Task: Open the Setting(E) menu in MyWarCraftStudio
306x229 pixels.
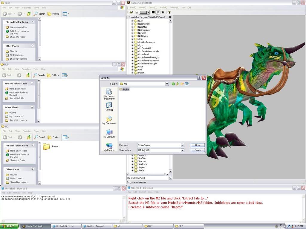Action: (175, 7)
